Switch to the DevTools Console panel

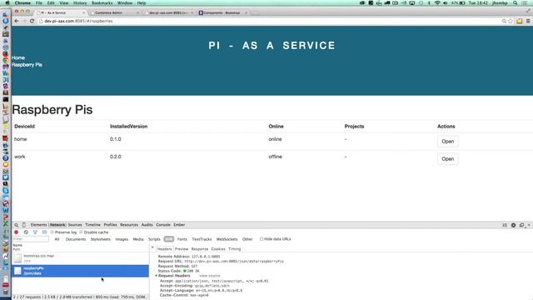163,225
